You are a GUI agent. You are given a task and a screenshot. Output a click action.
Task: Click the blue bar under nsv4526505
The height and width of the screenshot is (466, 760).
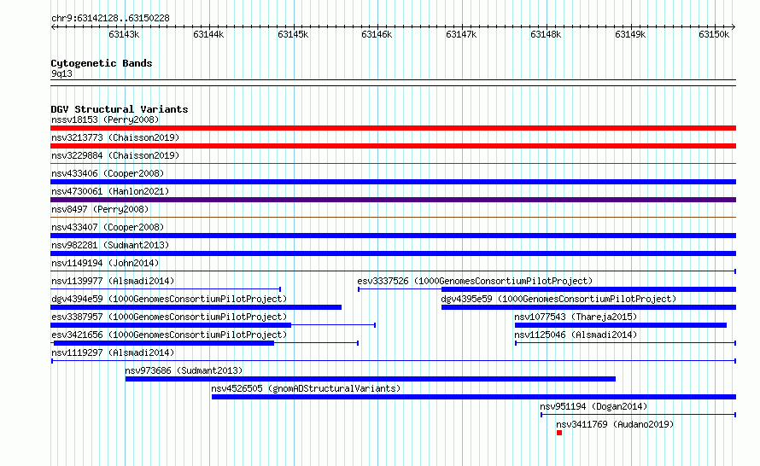pyautogui.click(x=474, y=397)
